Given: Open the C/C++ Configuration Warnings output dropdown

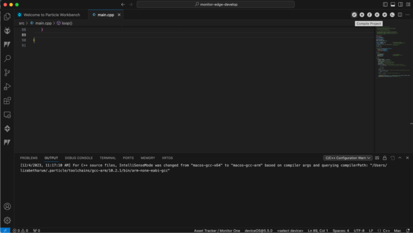Looking at the screenshot, I should click(348, 158).
